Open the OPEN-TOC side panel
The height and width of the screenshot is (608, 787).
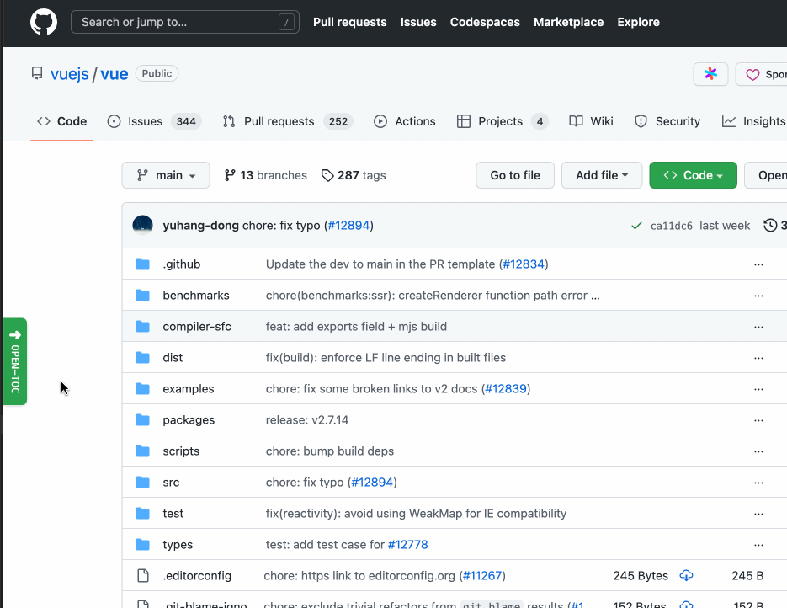[15, 361]
